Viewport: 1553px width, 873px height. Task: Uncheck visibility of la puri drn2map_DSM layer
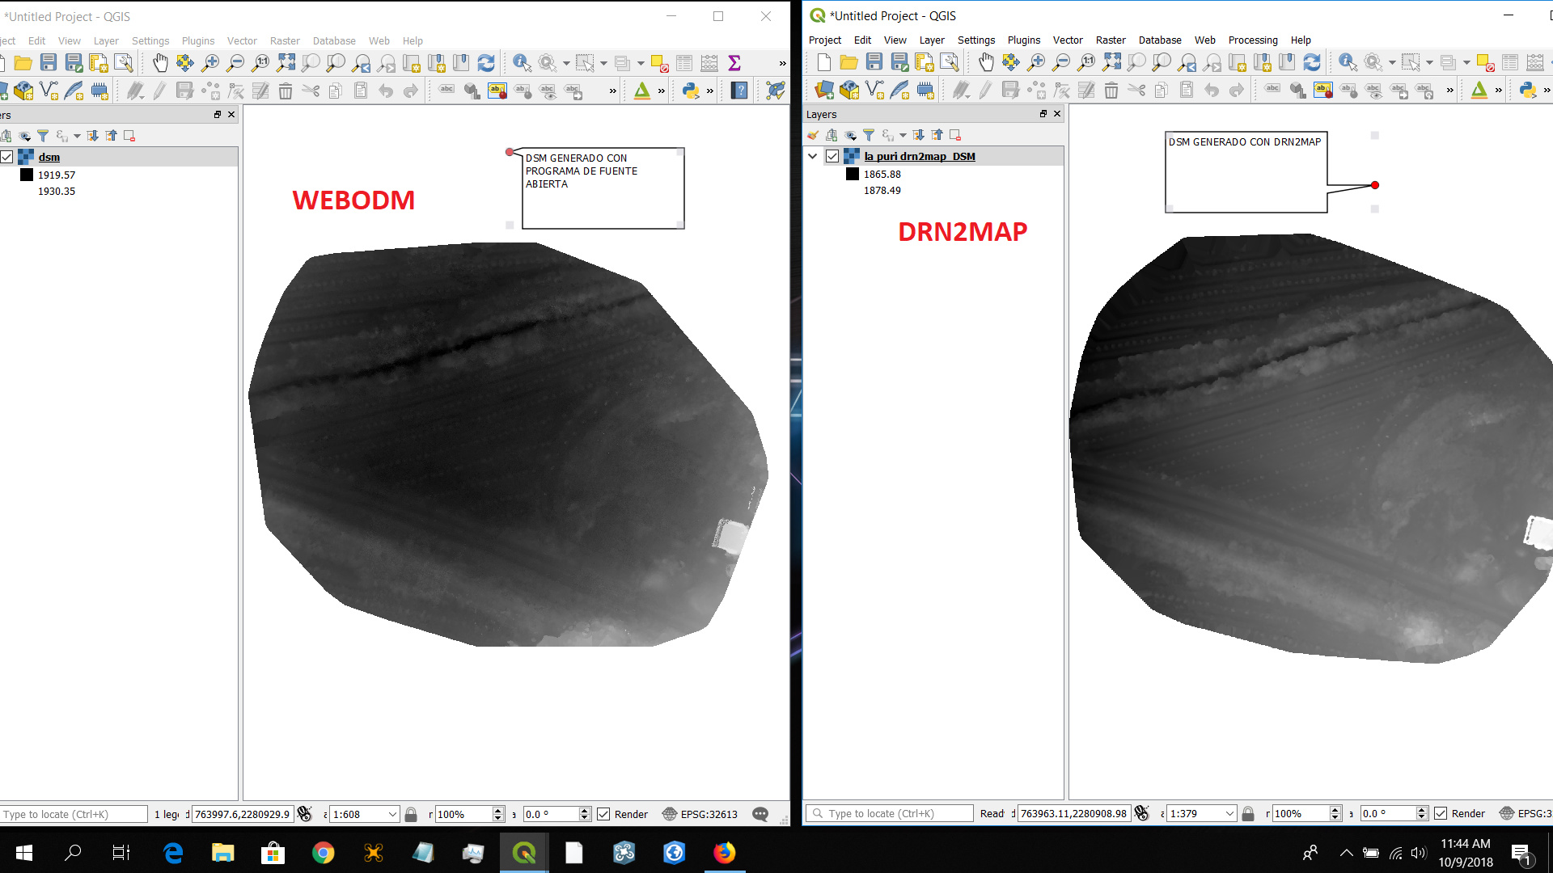pos(832,156)
